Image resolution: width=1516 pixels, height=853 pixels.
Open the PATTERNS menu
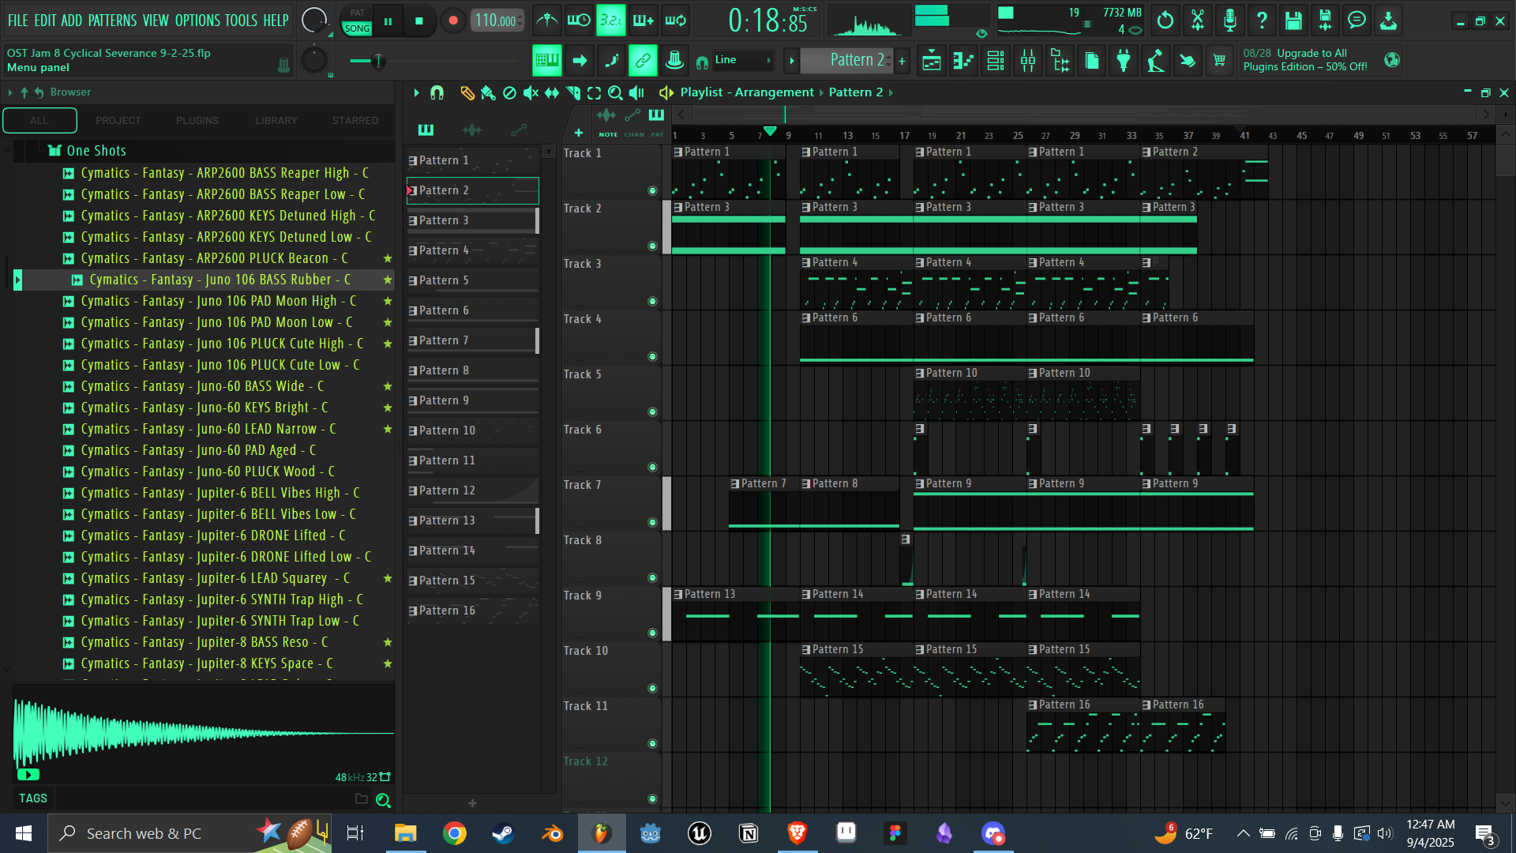[112, 21]
